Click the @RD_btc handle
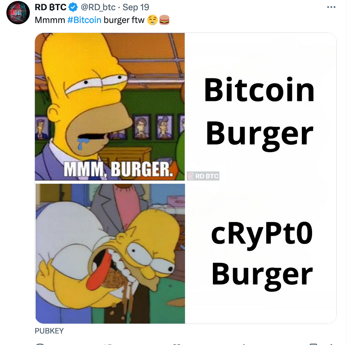The height and width of the screenshot is (345, 347). coord(98,7)
